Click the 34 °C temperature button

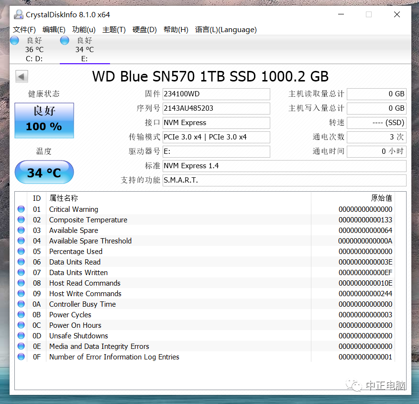44,172
